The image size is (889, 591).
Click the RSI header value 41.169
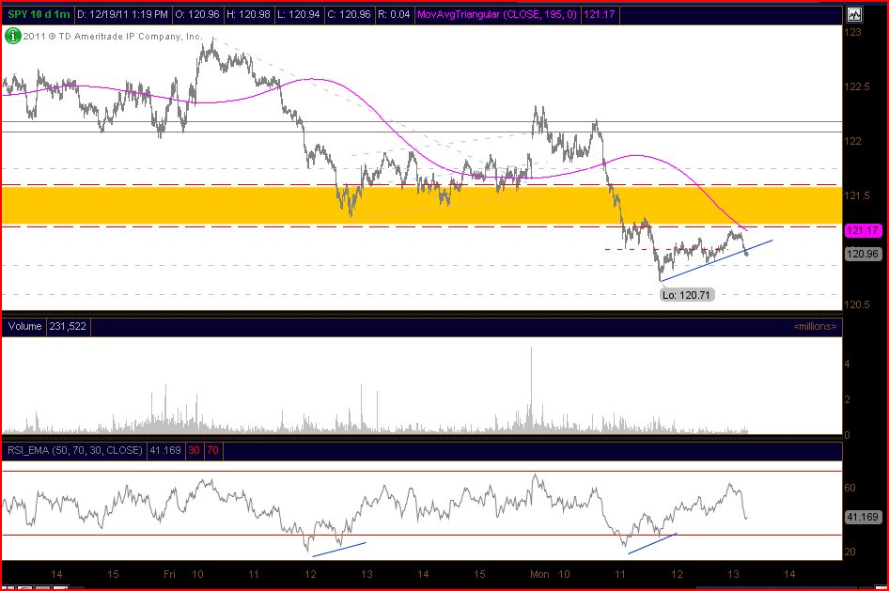[x=164, y=450]
